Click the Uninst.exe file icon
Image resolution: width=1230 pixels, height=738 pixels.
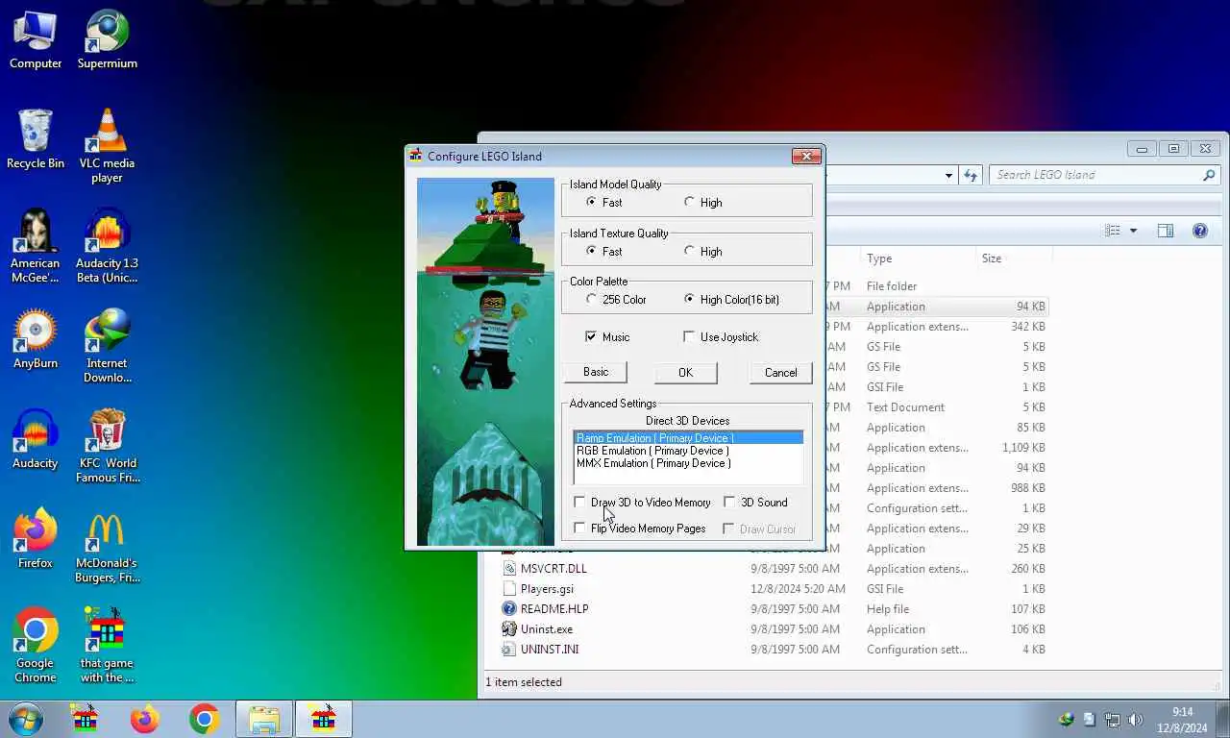(x=509, y=629)
